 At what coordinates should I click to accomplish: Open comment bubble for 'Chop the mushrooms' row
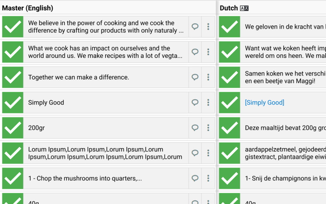point(195,178)
